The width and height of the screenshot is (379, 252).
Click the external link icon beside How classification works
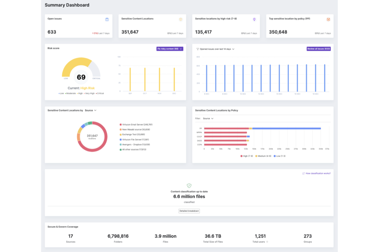303,173
